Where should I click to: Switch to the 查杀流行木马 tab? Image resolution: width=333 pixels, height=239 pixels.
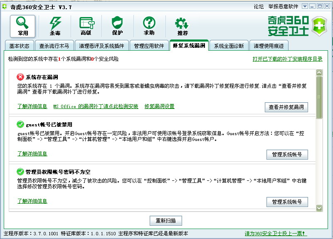point(54,46)
